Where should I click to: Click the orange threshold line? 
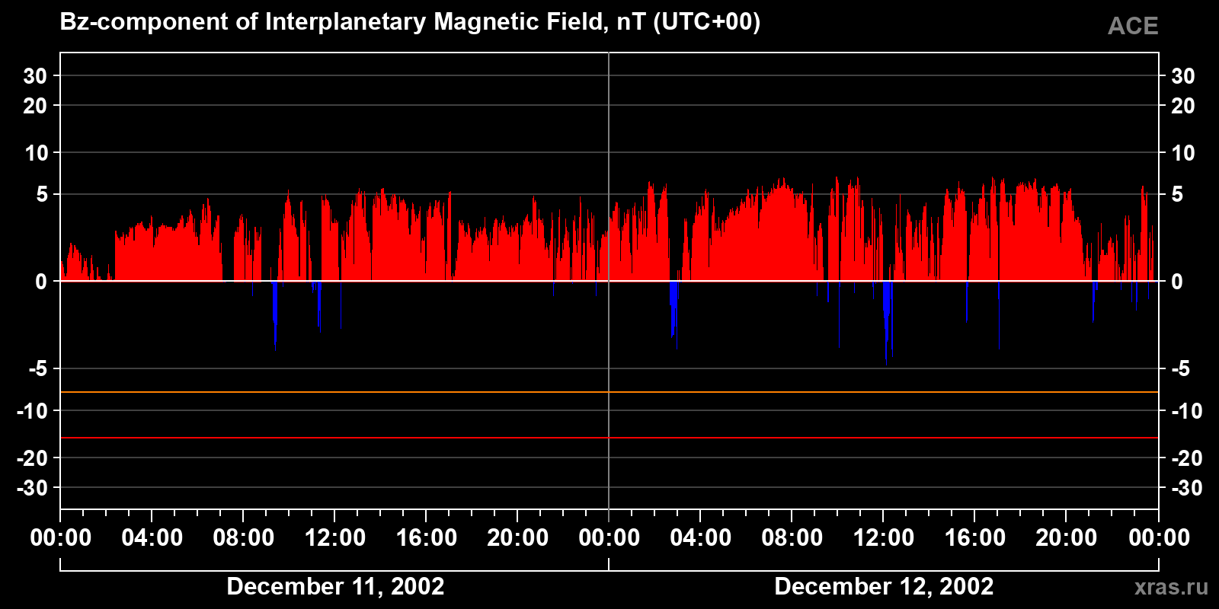[609, 392]
